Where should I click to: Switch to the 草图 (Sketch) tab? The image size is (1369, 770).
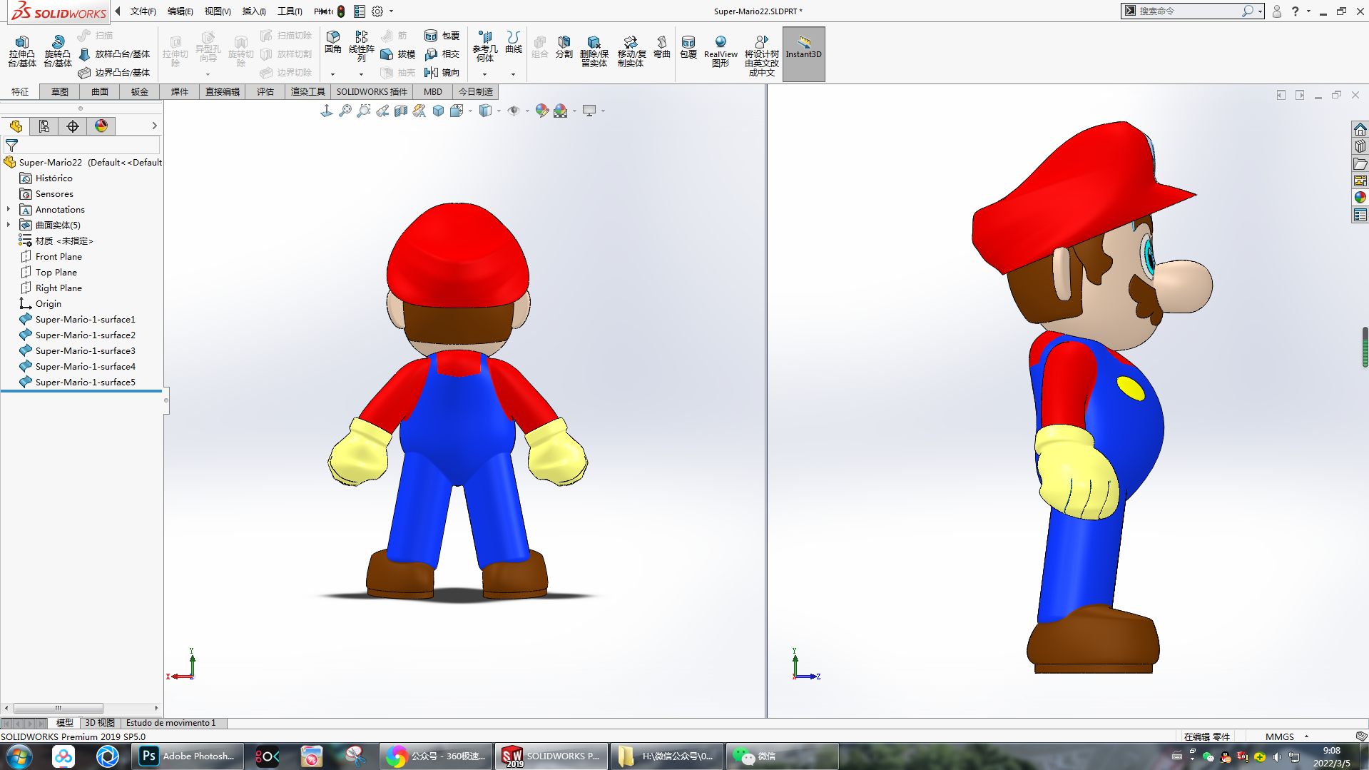pyautogui.click(x=60, y=92)
